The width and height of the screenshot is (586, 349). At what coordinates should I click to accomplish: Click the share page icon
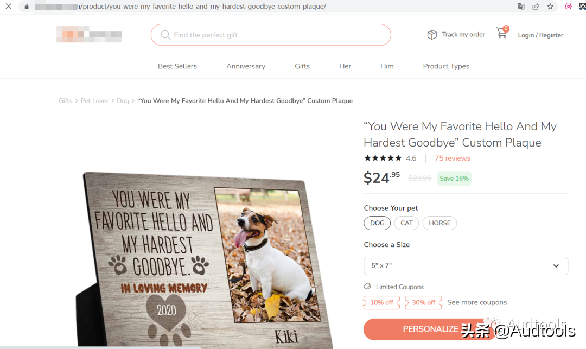click(536, 7)
